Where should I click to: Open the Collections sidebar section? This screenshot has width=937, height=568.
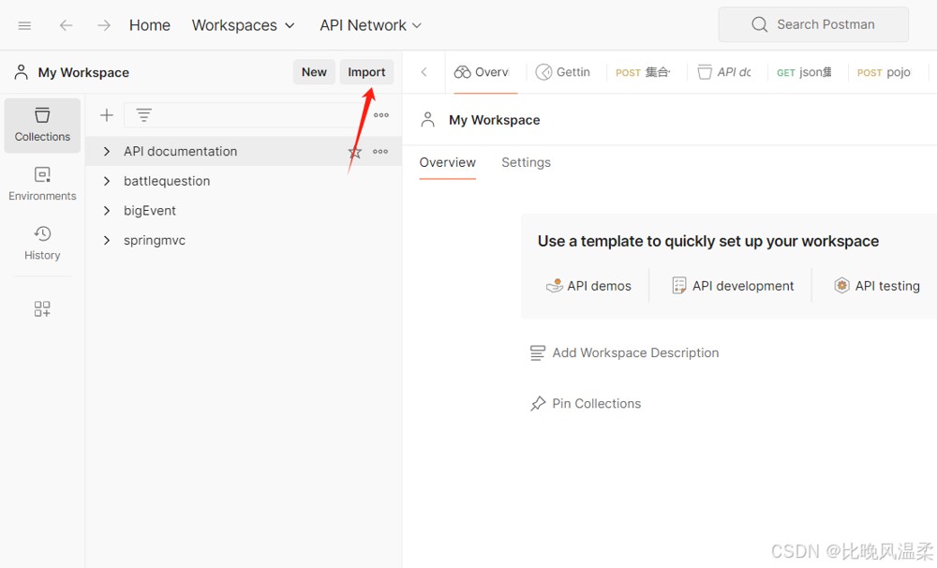(x=42, y=126)
